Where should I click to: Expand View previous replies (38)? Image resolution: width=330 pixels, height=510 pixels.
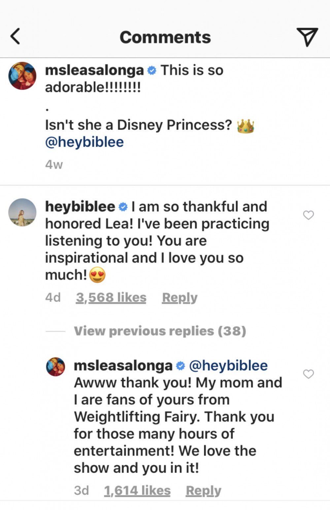160,331
